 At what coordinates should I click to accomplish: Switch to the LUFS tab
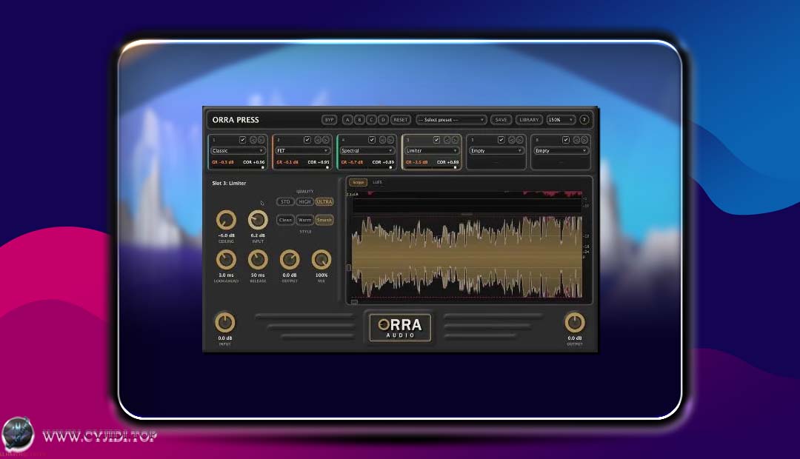click(x=377, y=182)
